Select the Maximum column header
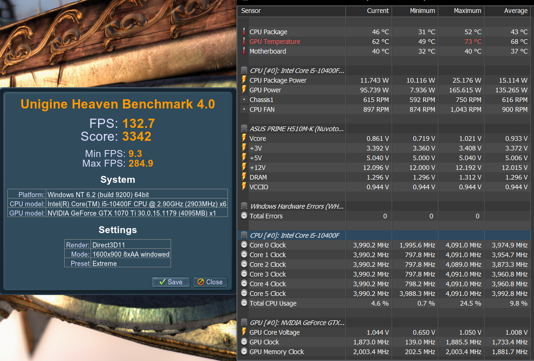This screenshot has width=534, height=361. pos(467,11)
